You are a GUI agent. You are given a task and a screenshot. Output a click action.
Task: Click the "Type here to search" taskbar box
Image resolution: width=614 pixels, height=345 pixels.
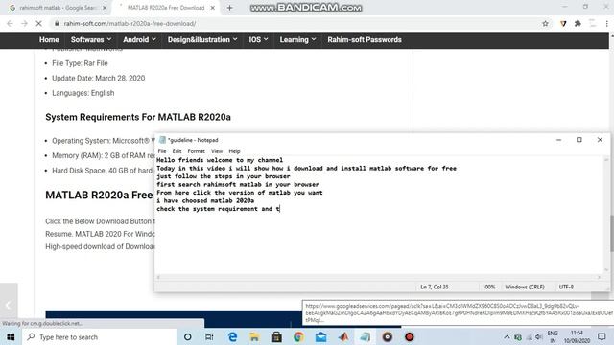[100, 337]
